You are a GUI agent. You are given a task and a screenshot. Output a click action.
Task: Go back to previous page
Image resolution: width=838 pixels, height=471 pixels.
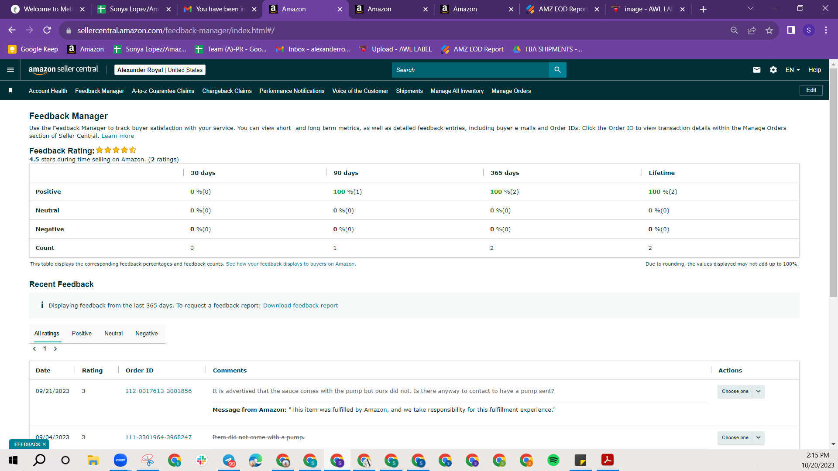click(x=12, y=30)
